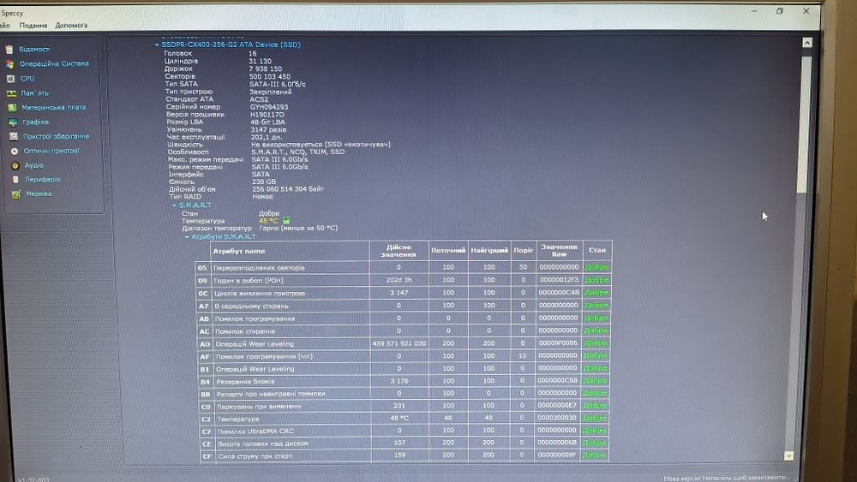Viewport: 857px width, 482px height.
Task: Select the Резервних блоків row
Action: tap(404, 381)
